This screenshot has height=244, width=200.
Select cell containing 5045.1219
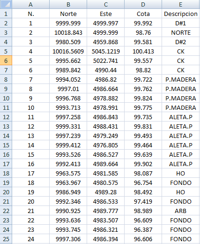(106, 51)
